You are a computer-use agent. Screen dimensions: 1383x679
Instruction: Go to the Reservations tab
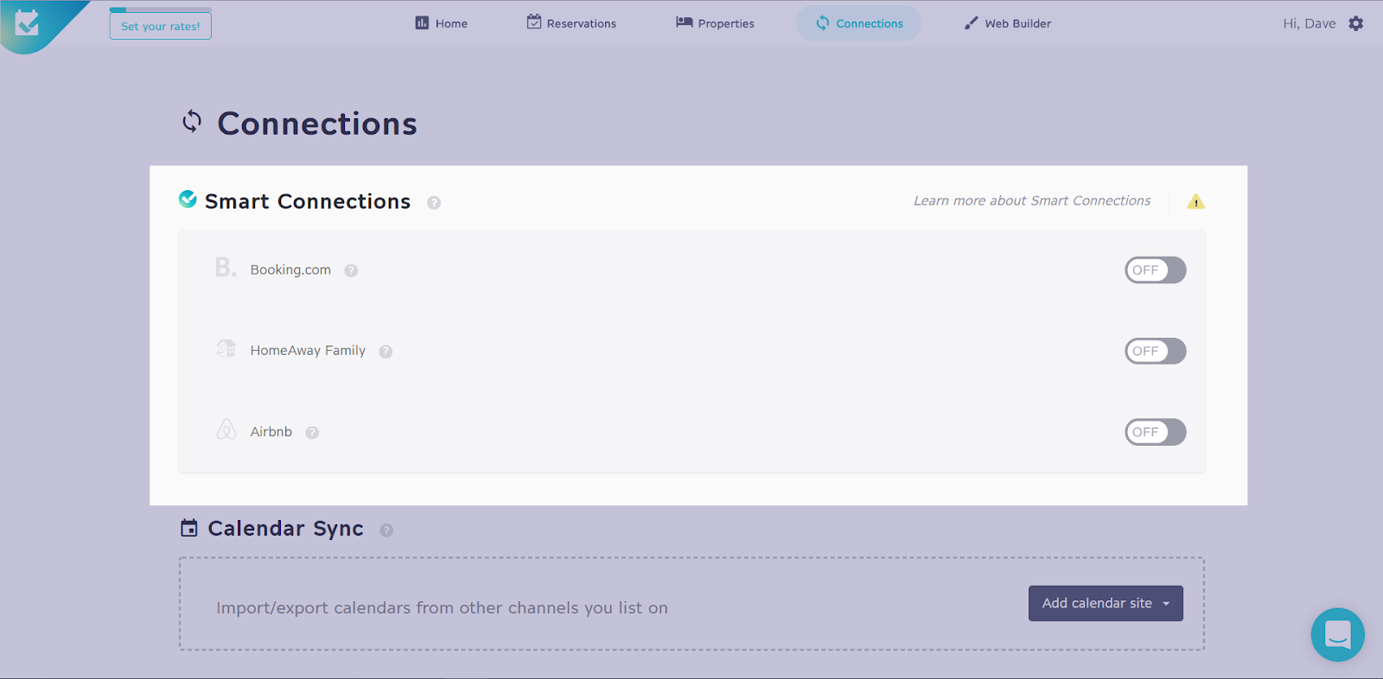coord(571,23)
